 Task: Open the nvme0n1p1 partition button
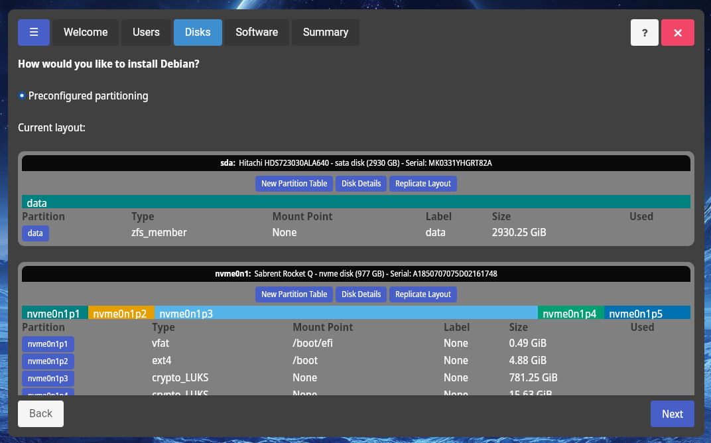(48, 344)
